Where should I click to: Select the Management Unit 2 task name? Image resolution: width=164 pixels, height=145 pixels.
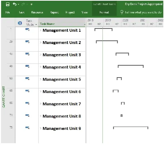coord(62,43)
